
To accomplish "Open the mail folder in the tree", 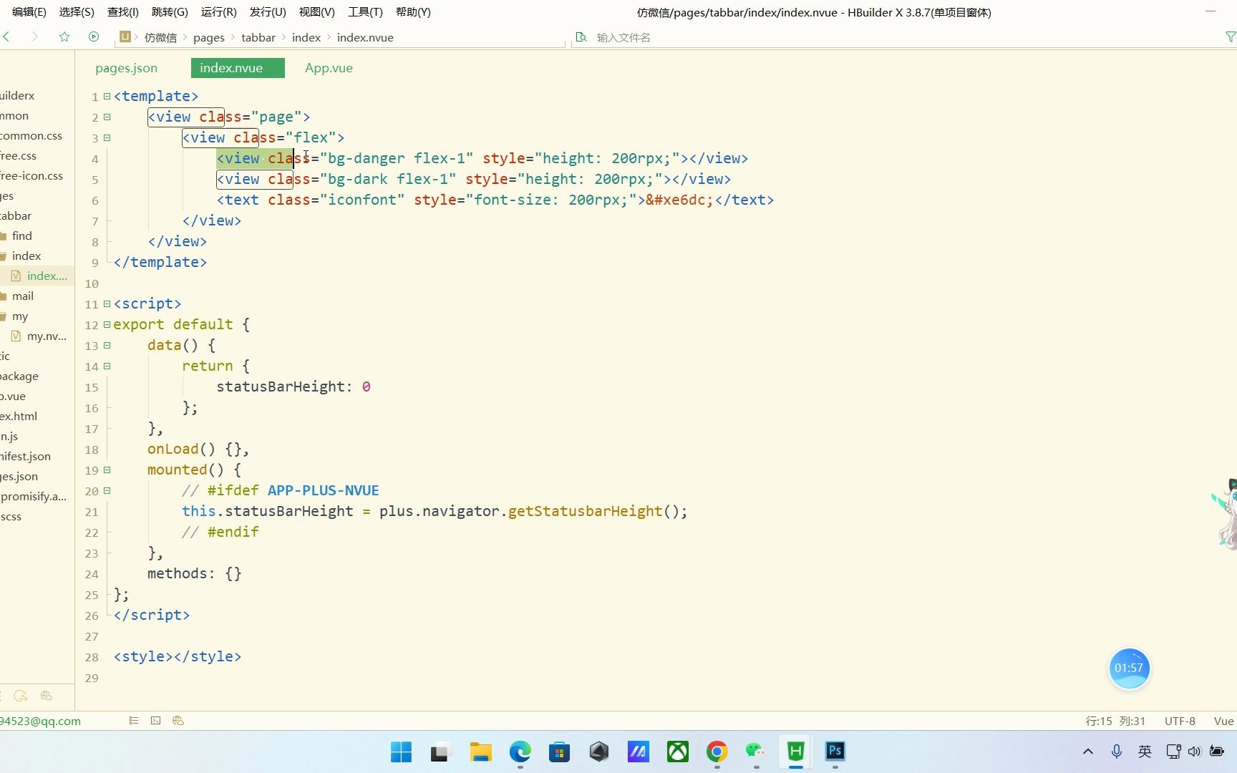I will pyautogui.click(x=23, y=296).
